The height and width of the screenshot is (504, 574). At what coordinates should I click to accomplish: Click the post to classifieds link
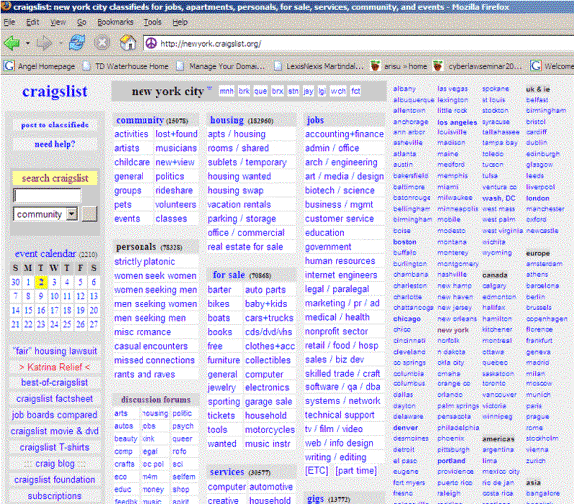55,125
